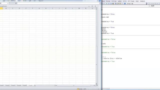Click vertical scrollbar down arrow in Excel

pyautogui.click(x=96, y=84)
